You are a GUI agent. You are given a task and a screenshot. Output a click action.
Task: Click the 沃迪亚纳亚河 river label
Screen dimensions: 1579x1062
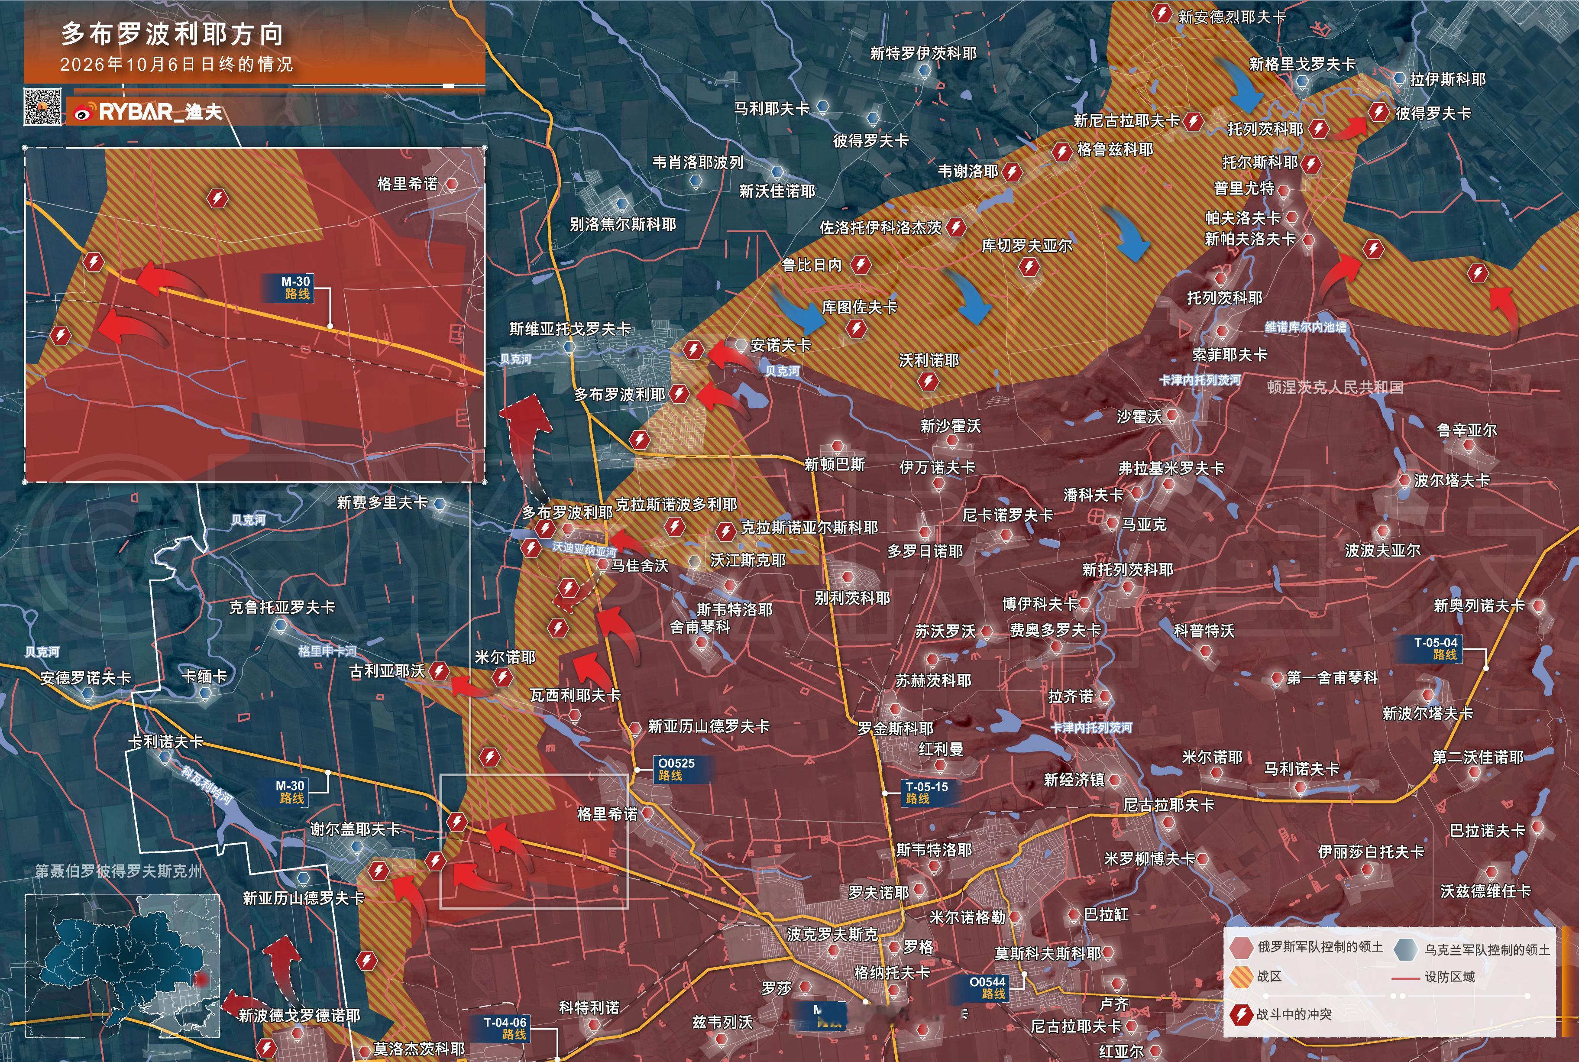coord(584,549)
